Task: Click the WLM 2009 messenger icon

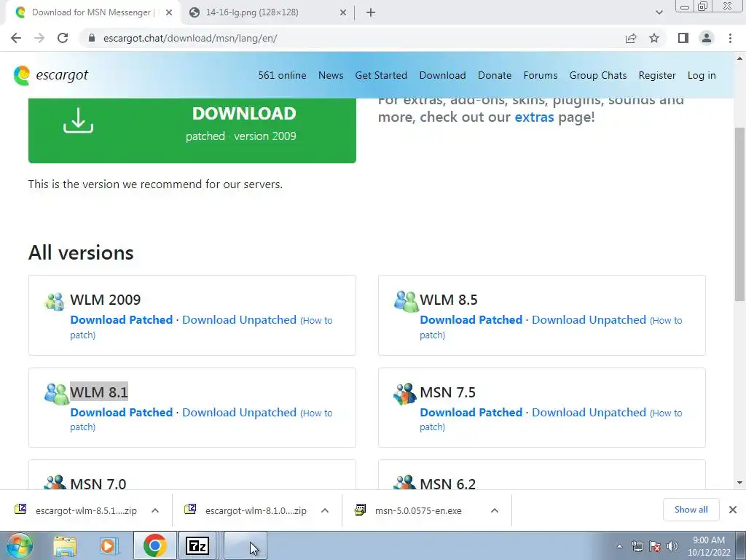Action: [54, 301]
